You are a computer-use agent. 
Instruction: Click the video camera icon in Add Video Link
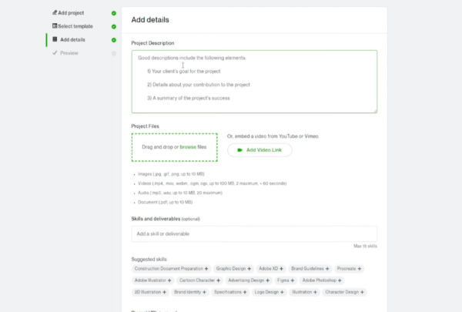click(x=239, y=150)
